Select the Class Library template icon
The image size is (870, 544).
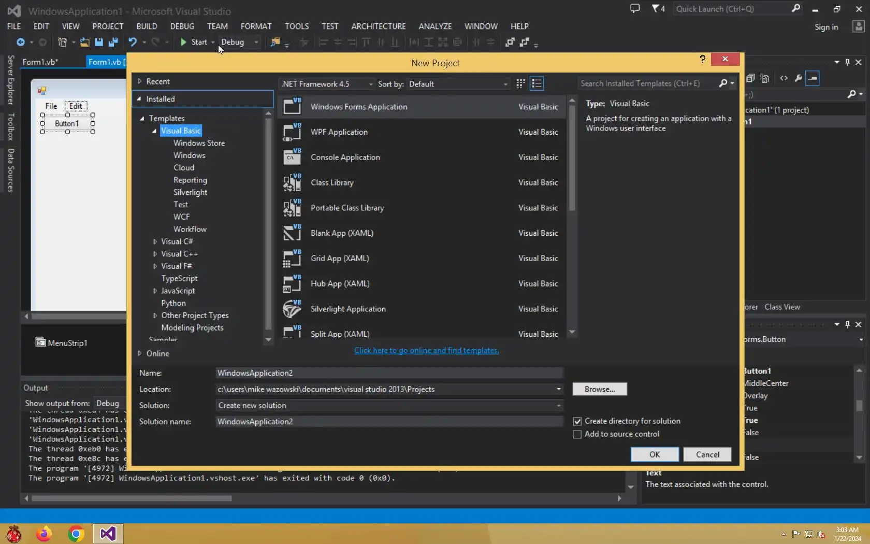(292, 182)
